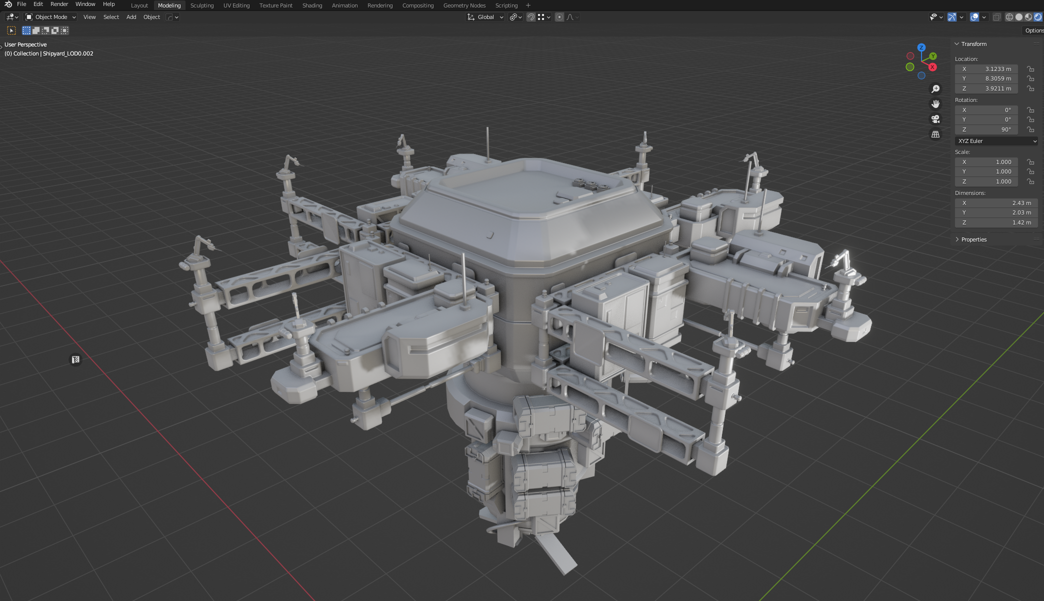Click the red X axis gizmo
The image size is (1044, 601).
932,67
